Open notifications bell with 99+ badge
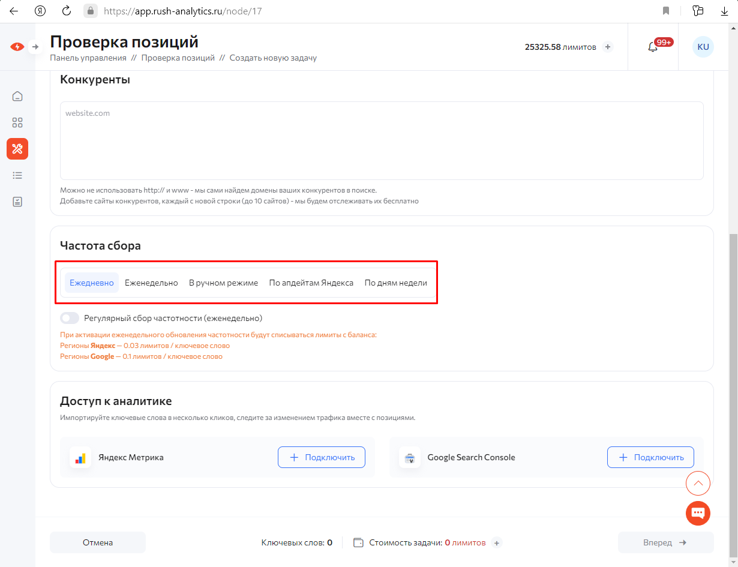 click(x=653, y=47)
